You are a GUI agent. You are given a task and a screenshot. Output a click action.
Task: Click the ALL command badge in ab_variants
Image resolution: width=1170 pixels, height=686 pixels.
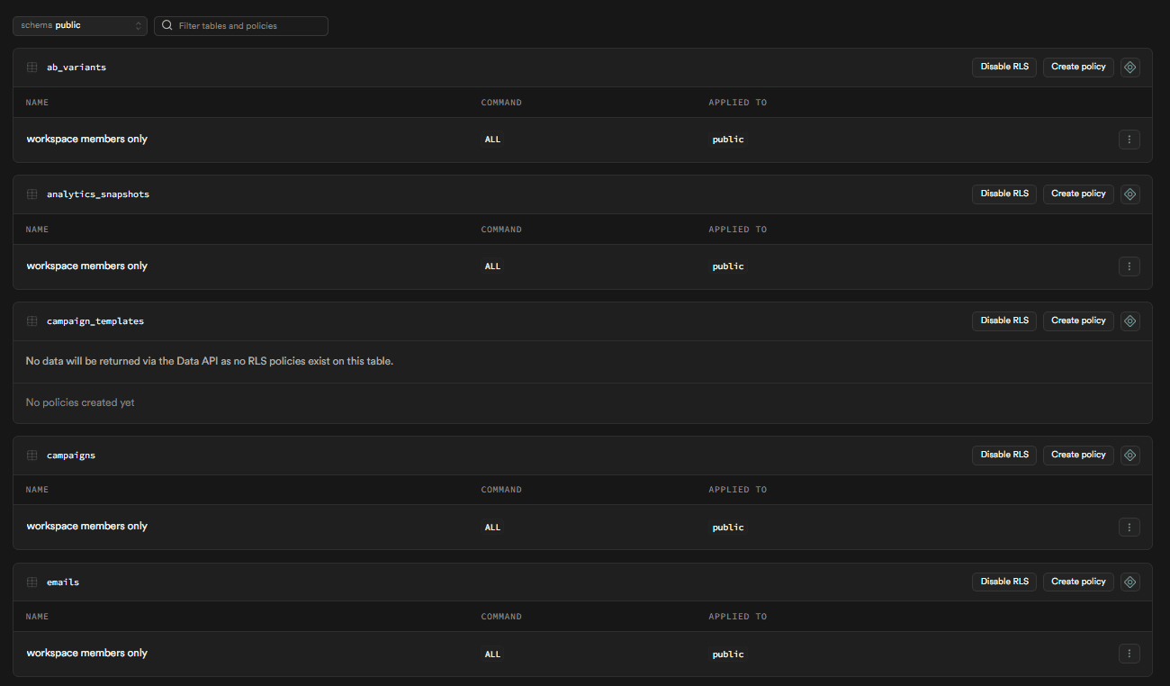[492, 140]
